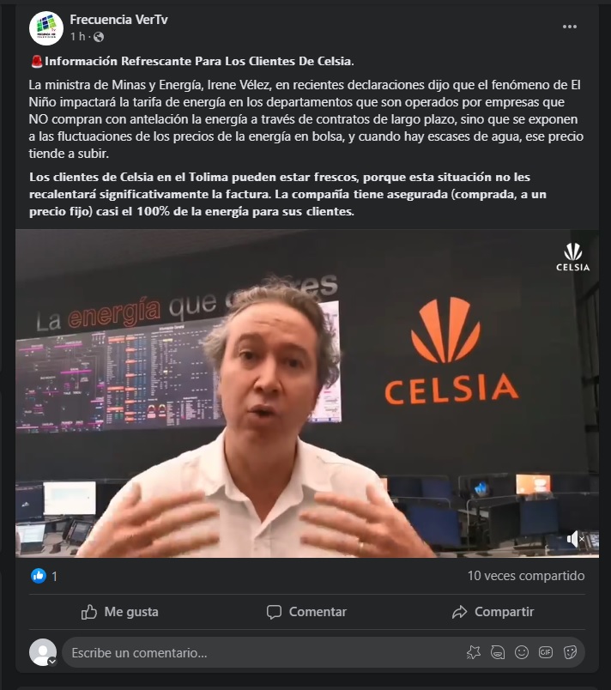Screen dimensions: 611x690
Task: Click the Frecuencia VerTv profile picture
Action: (46, 28)
